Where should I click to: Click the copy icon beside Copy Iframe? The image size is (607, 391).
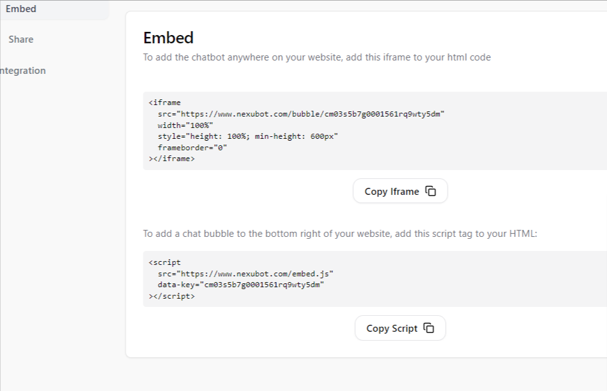431,191
